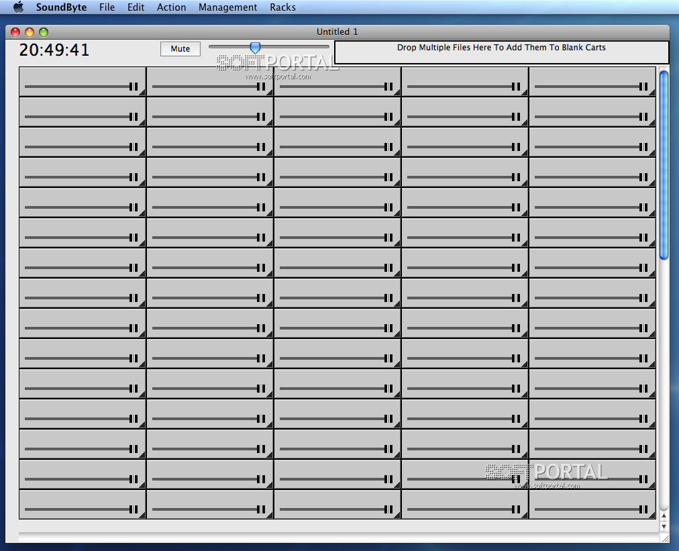The width and height of the screenshot is (679, 551).
Task: Click pause icon of eighth row, fifth column cart
Action: (643, 298)
